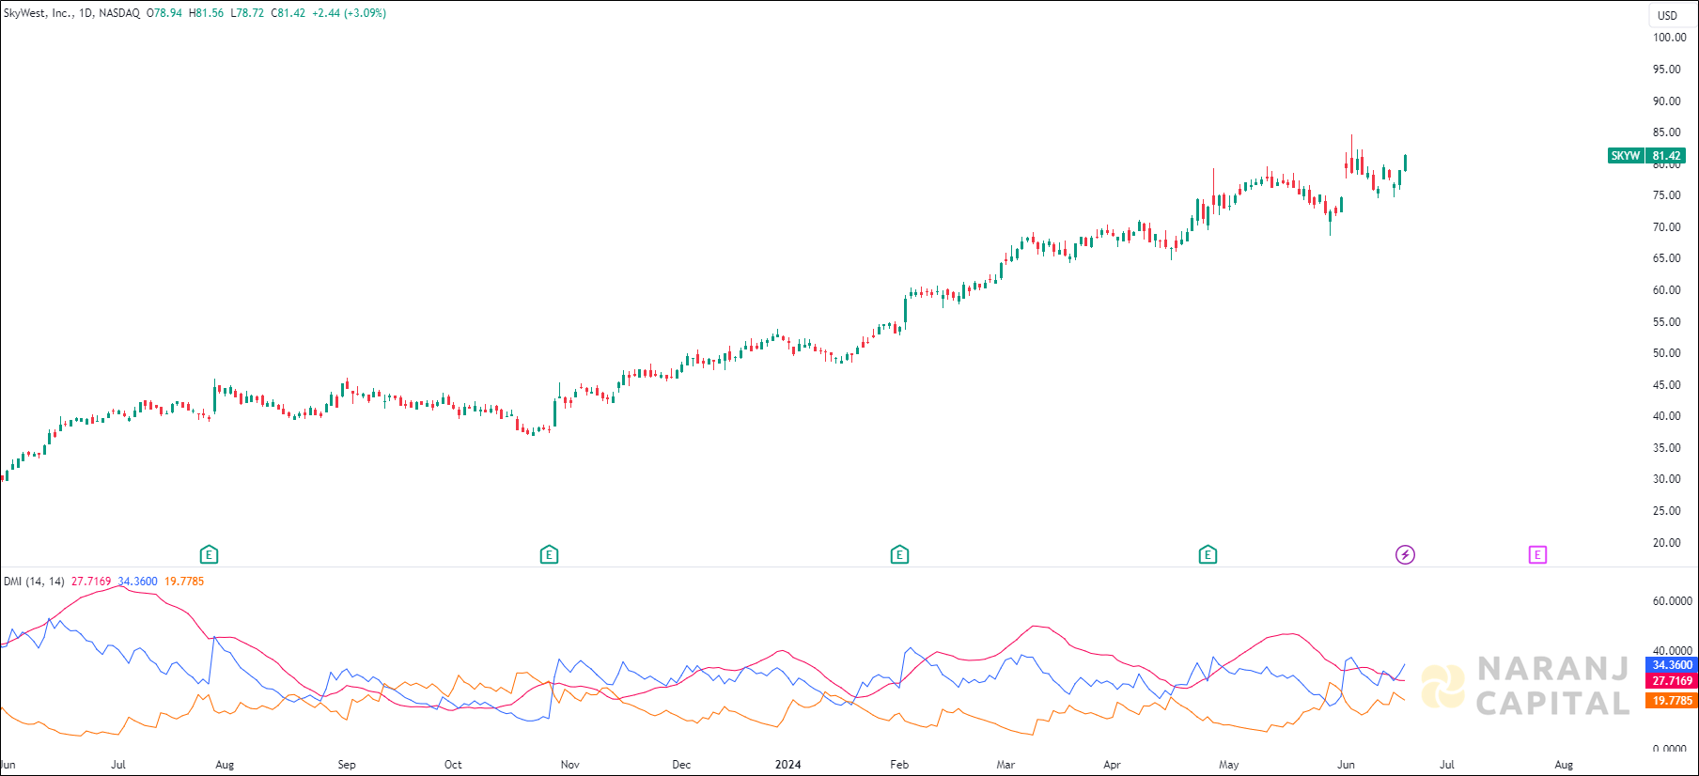Click the earnings marker near late October
Viewport: 1699px width, 776px height.
point(550,554)
